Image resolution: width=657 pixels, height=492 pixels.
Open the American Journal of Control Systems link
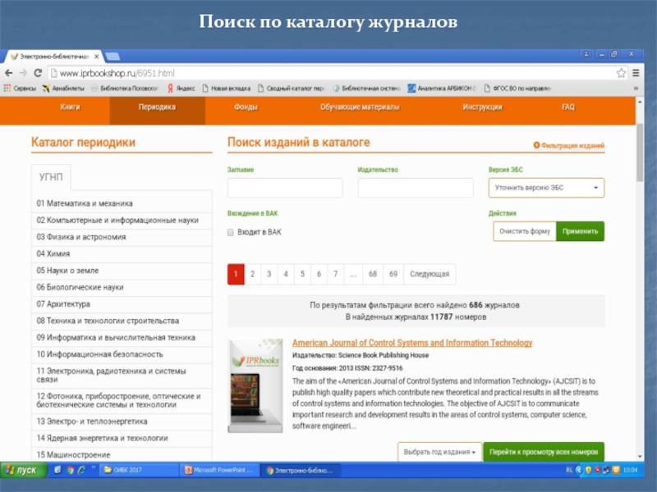412,343
